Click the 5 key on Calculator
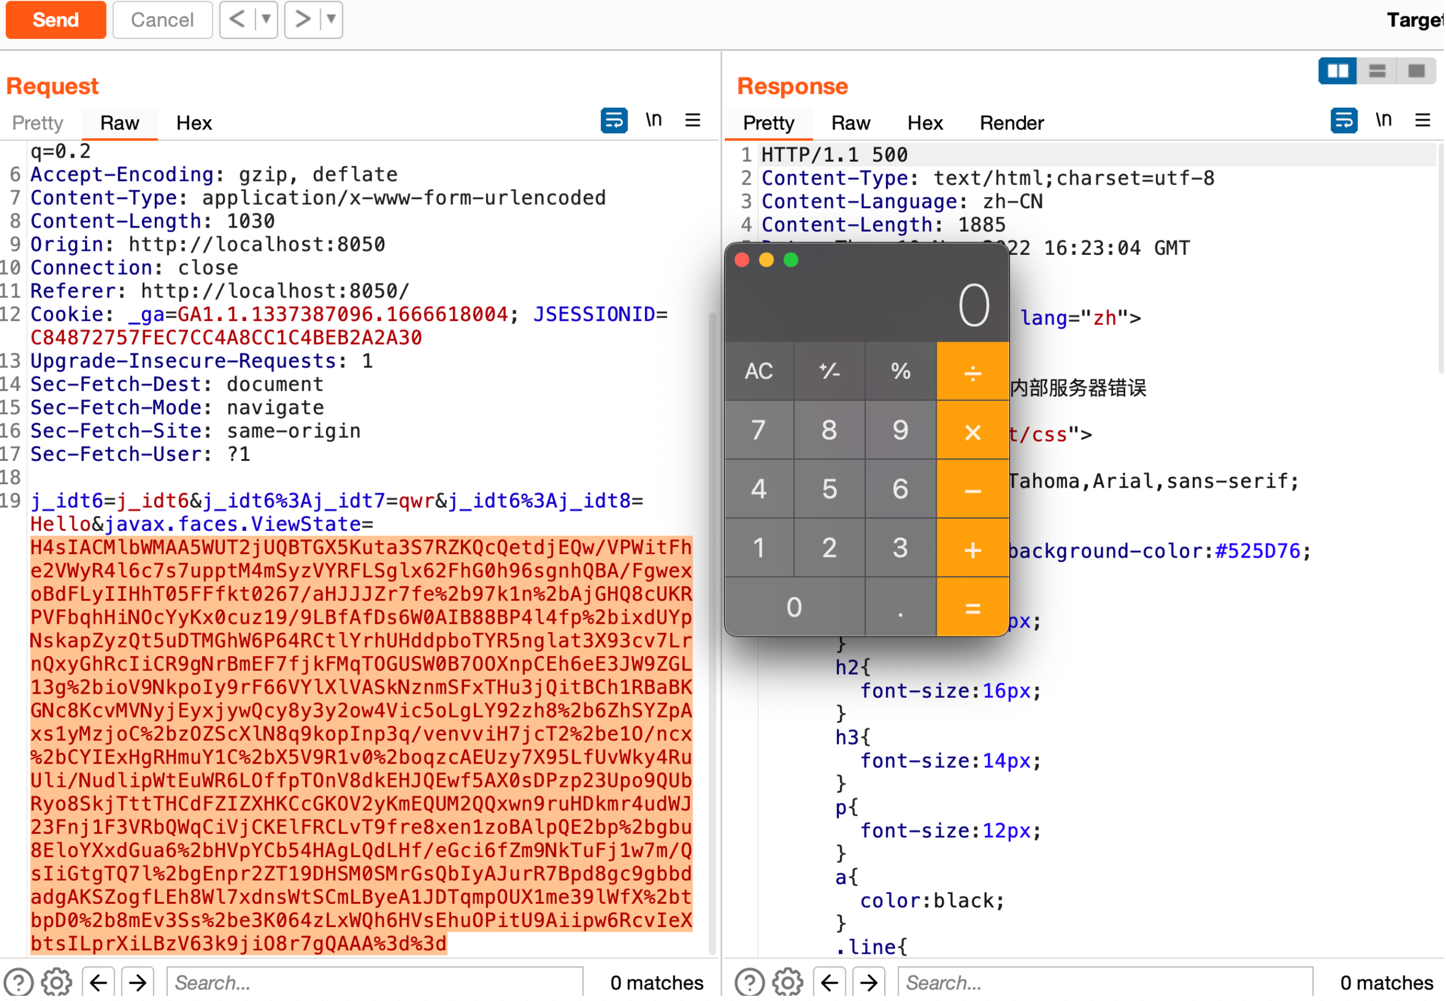Screen dimensions: 1446x1001 click(831, 491)
